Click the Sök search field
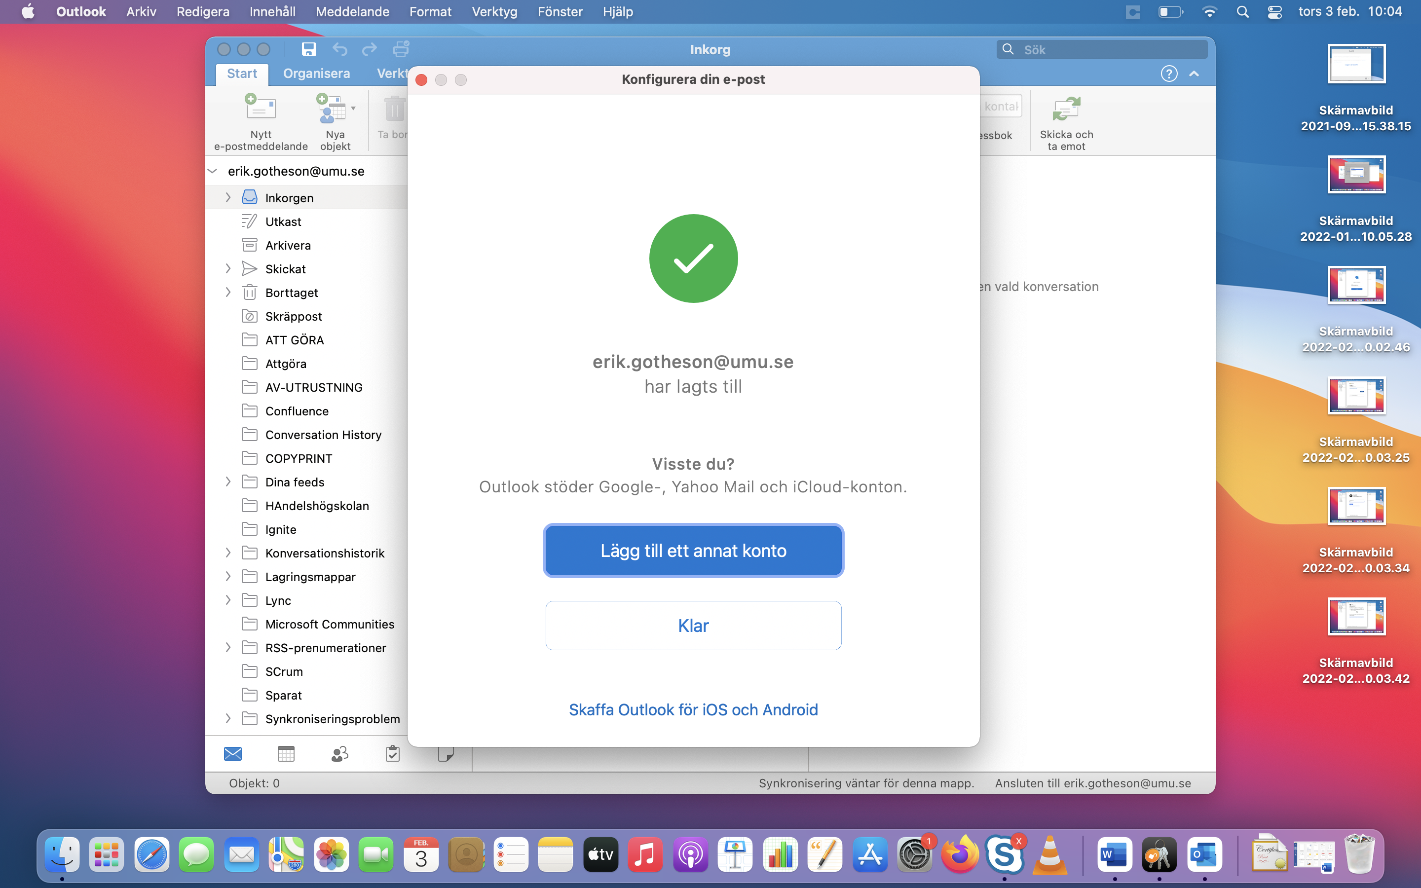Image resolution: width=1421 pixels, height=888 pixels. (x=1102, y=49)
